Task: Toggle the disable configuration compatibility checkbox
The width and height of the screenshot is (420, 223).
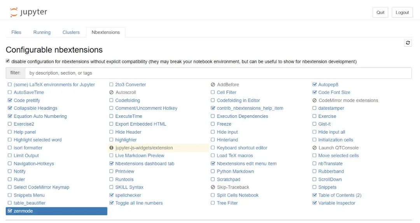Action: [x=8, y=61]
